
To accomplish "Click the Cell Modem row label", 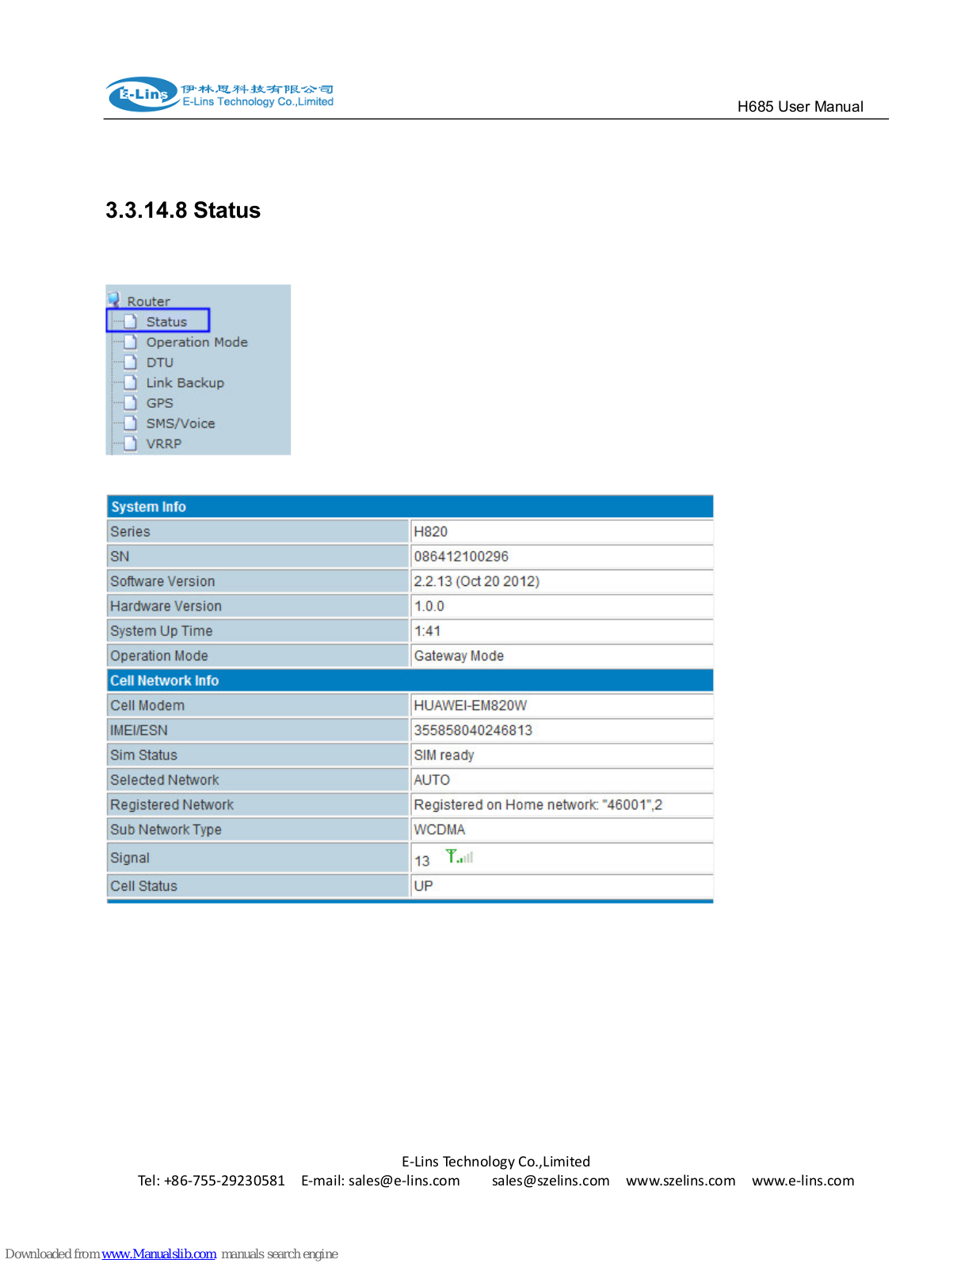I will pyautogui.click(x=147, y=706).
